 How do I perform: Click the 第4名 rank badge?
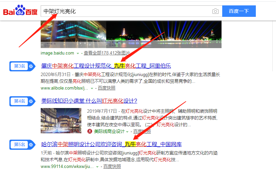23,101
